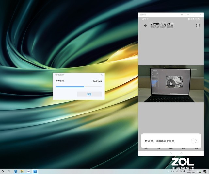This screenshot has width=209, height=174.
Task: Click the 取消 button to cancel sending
Action: (x=89, y=94)
